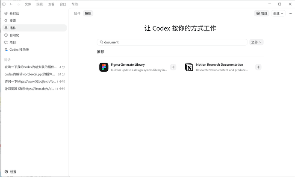Open 自动化 in the sidebar
The width and height of the screenshot is (295, 177).
coord(35,35)
